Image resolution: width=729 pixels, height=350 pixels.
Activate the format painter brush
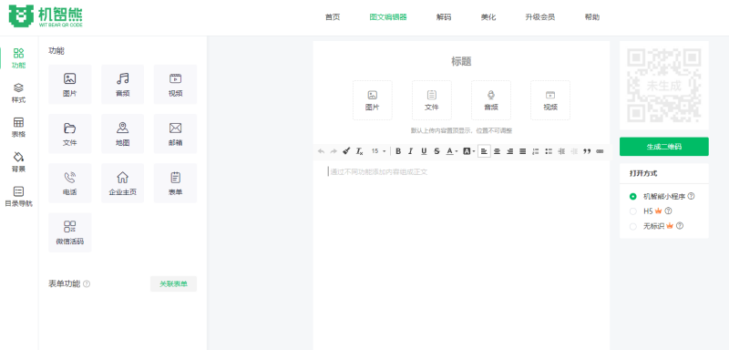(x=346, y=151)
